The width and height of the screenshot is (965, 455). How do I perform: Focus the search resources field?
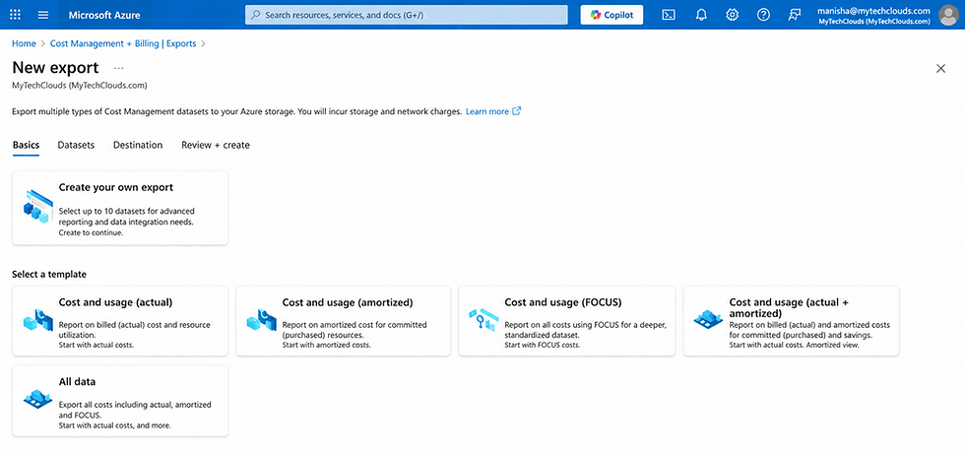point(406,15)
